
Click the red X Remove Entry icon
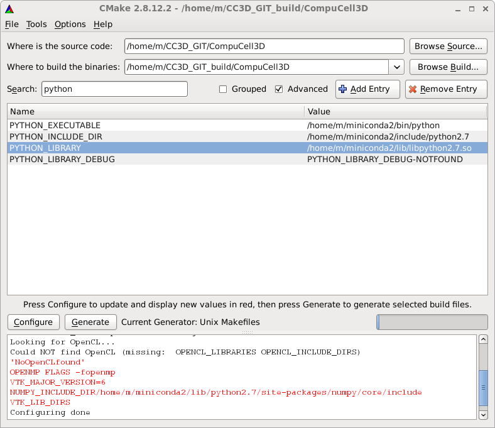click(x=412, y=89)
